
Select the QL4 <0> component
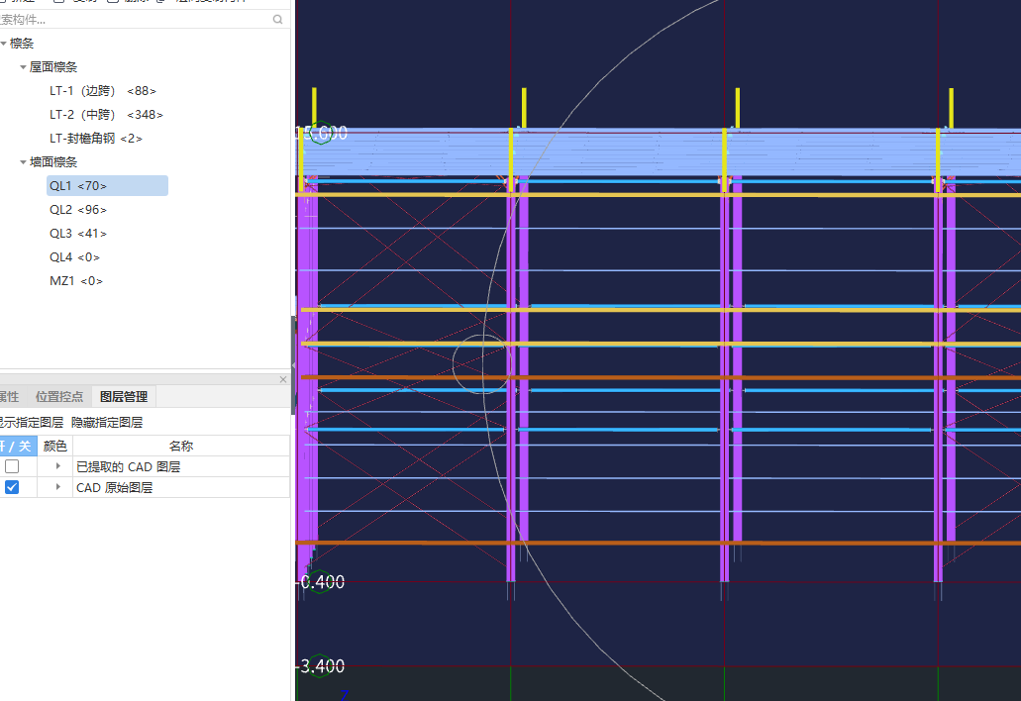[75, 257]
